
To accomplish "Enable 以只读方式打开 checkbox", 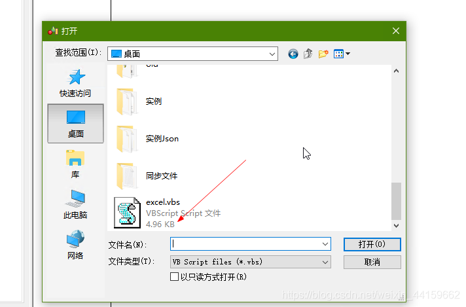I will click(175, 277).
